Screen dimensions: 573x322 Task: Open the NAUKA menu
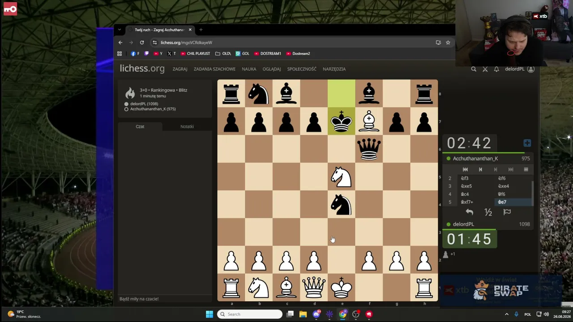pyautogui.click(x=249, y=69)
